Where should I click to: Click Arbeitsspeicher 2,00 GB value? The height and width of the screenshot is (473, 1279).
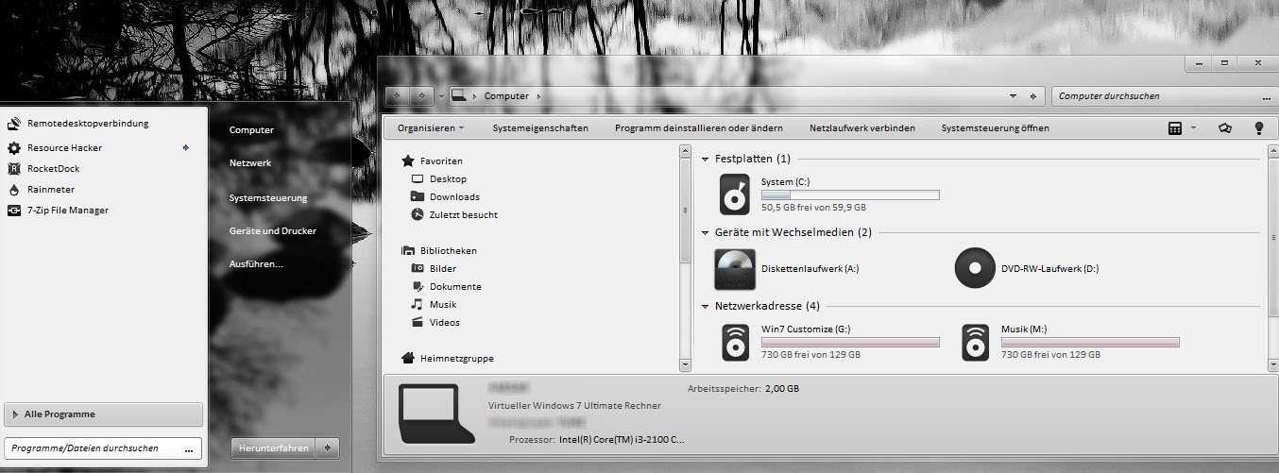coord(781,388)
